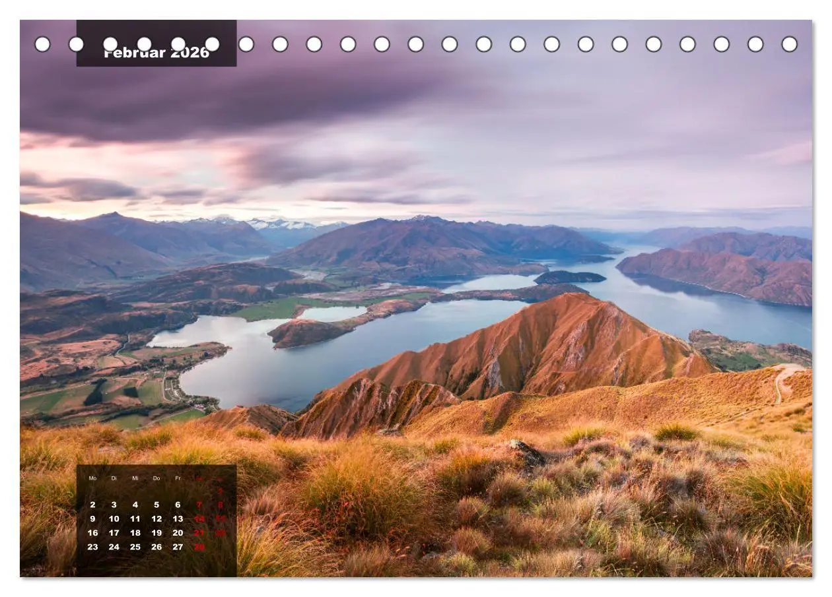Click red date 28
Viewport: 832px width, 597px height.
point(199,547)
